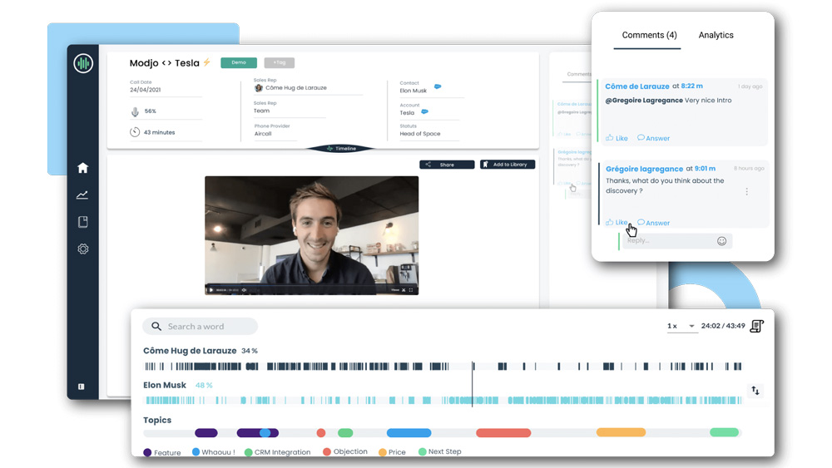Focus the Search a word field
Viewport: 832px width, 468px height.
200,326
